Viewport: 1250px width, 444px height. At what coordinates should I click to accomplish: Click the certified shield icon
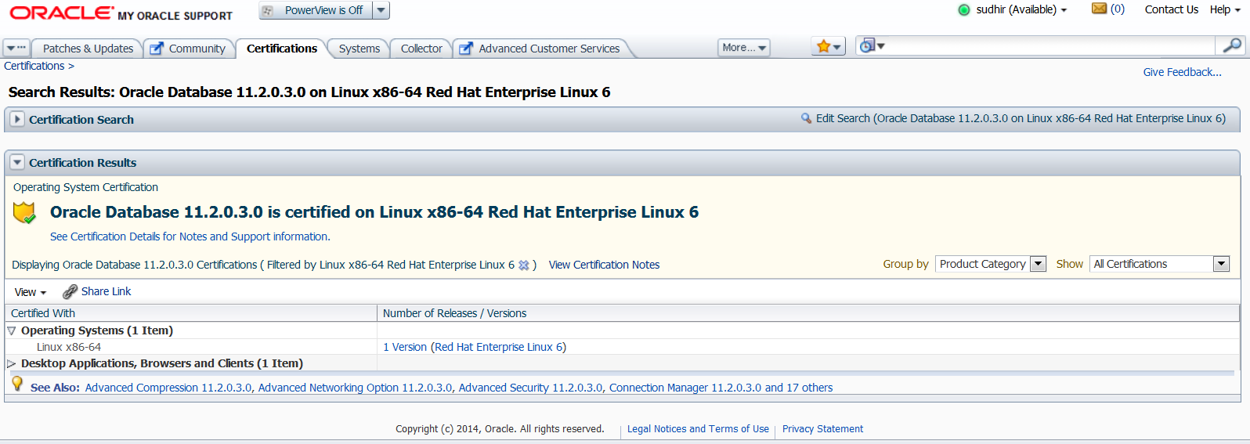pos(25,213)
